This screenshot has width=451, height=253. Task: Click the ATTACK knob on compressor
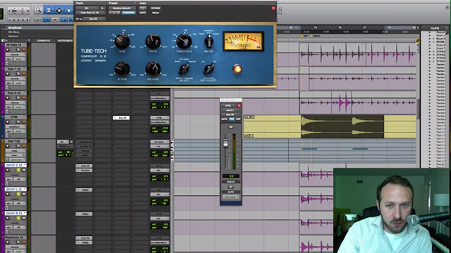(122, 69)
